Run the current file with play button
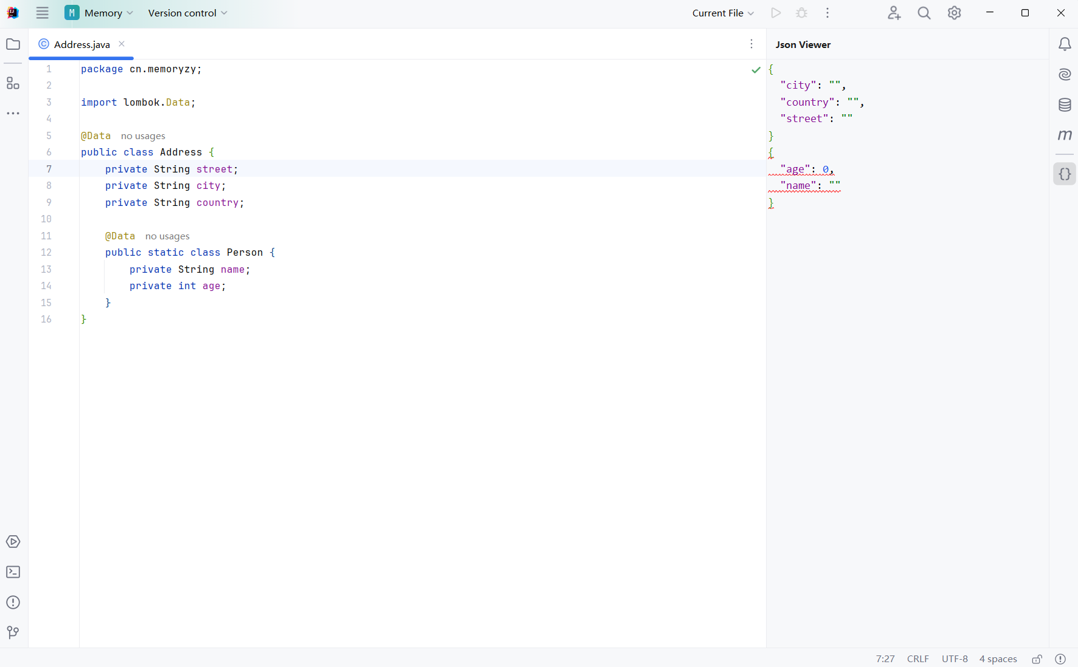The image size is (1078, 667). [776, 13]
